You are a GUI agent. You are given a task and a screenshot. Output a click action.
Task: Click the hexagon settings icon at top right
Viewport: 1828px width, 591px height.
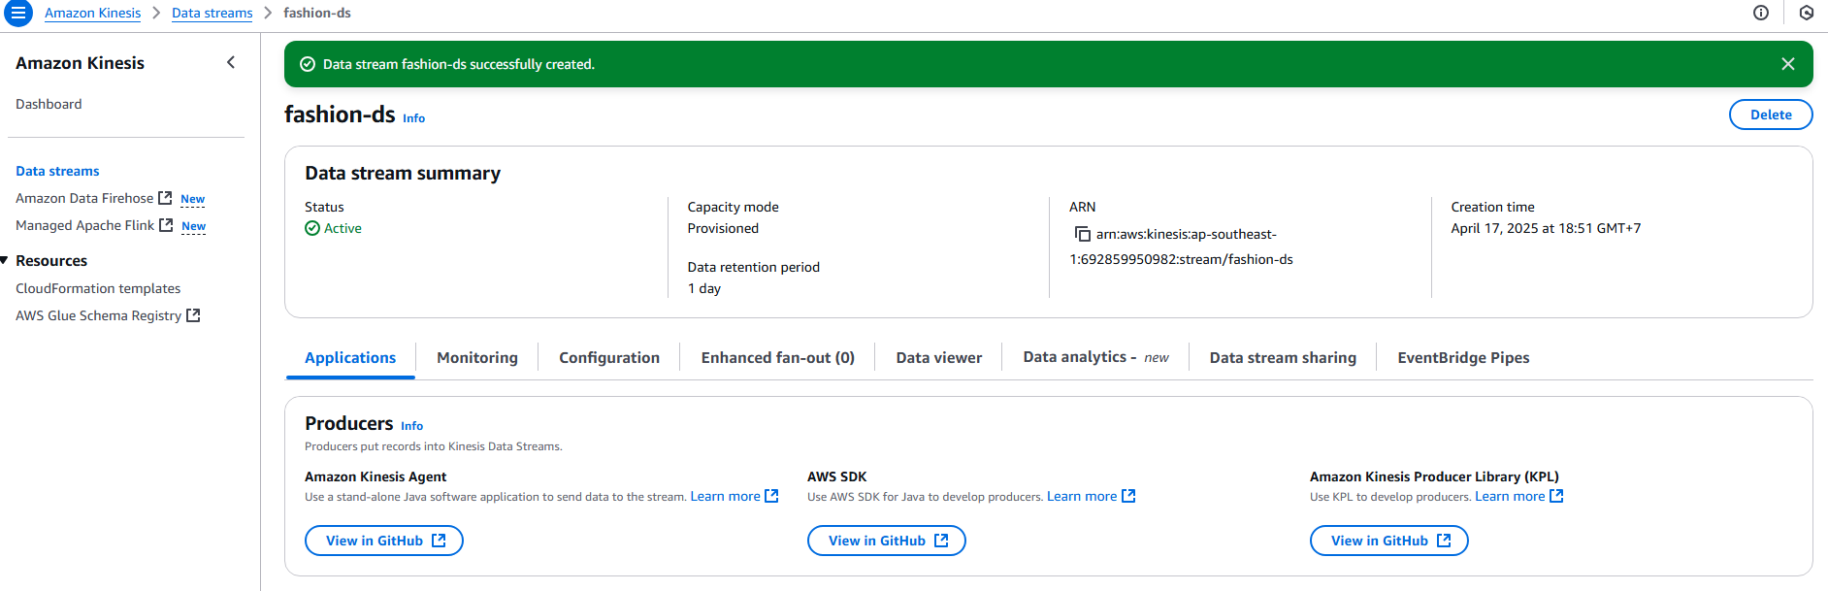(x=1806, y=13)
